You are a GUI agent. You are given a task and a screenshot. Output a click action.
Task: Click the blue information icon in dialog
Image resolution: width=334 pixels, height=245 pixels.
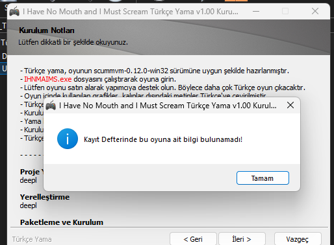point(68,139)
